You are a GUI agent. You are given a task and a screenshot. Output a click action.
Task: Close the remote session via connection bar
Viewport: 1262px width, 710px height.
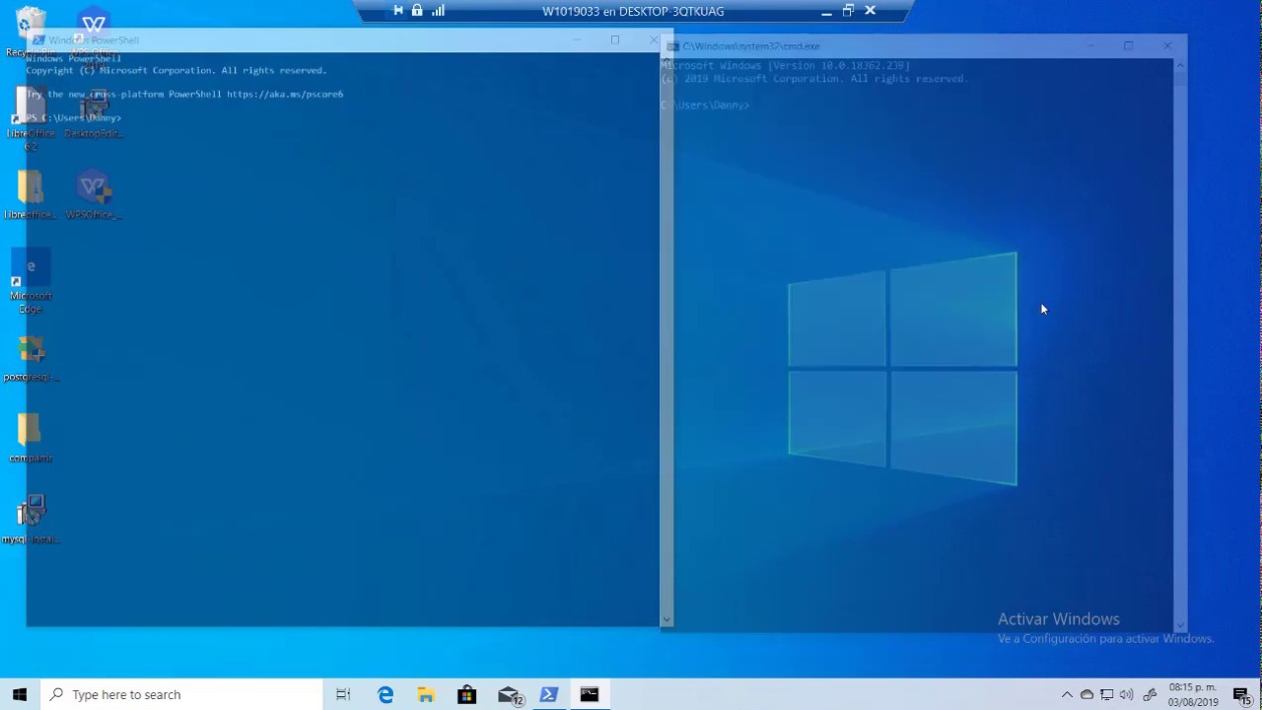870,11
